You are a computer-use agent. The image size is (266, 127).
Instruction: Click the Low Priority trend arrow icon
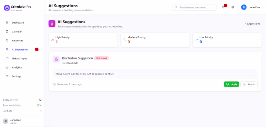point(197,40)
